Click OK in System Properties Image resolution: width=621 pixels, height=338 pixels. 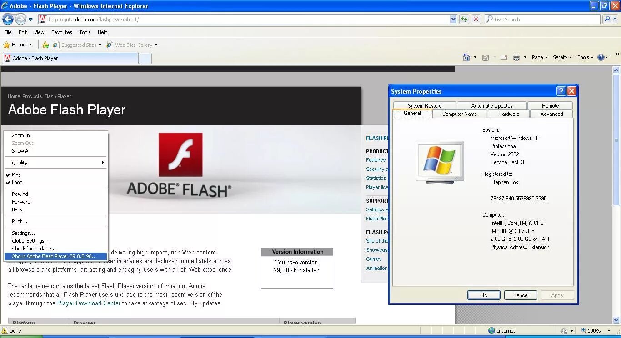click(484, 295)
